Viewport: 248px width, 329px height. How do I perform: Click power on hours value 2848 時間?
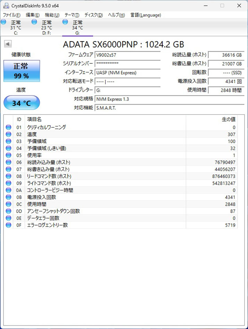pyautogui.click(x=226, y=90)
